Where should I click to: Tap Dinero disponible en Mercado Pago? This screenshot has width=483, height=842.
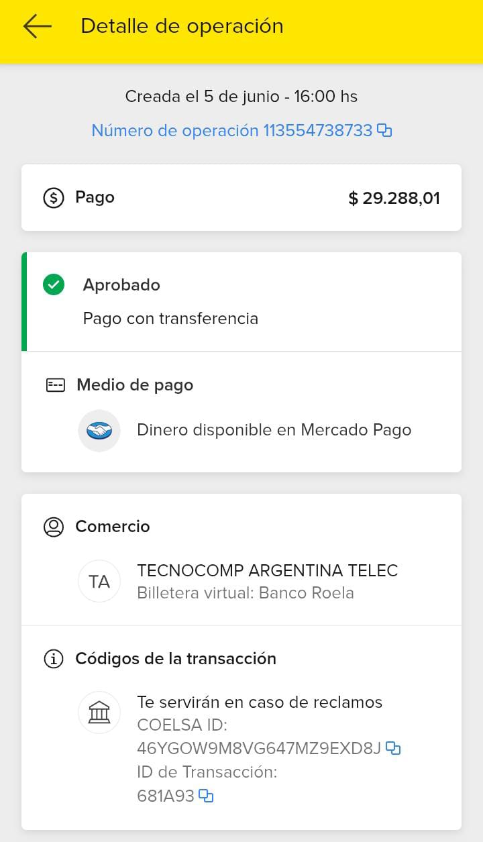point(274,430)
